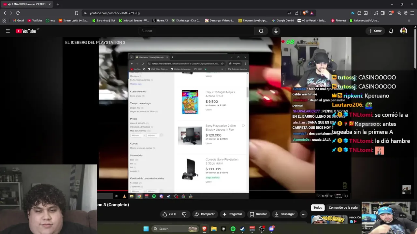Viewport: 417px width, 234px height.
Task: Open YouTube notifications bell
Action: pos(391,31)
